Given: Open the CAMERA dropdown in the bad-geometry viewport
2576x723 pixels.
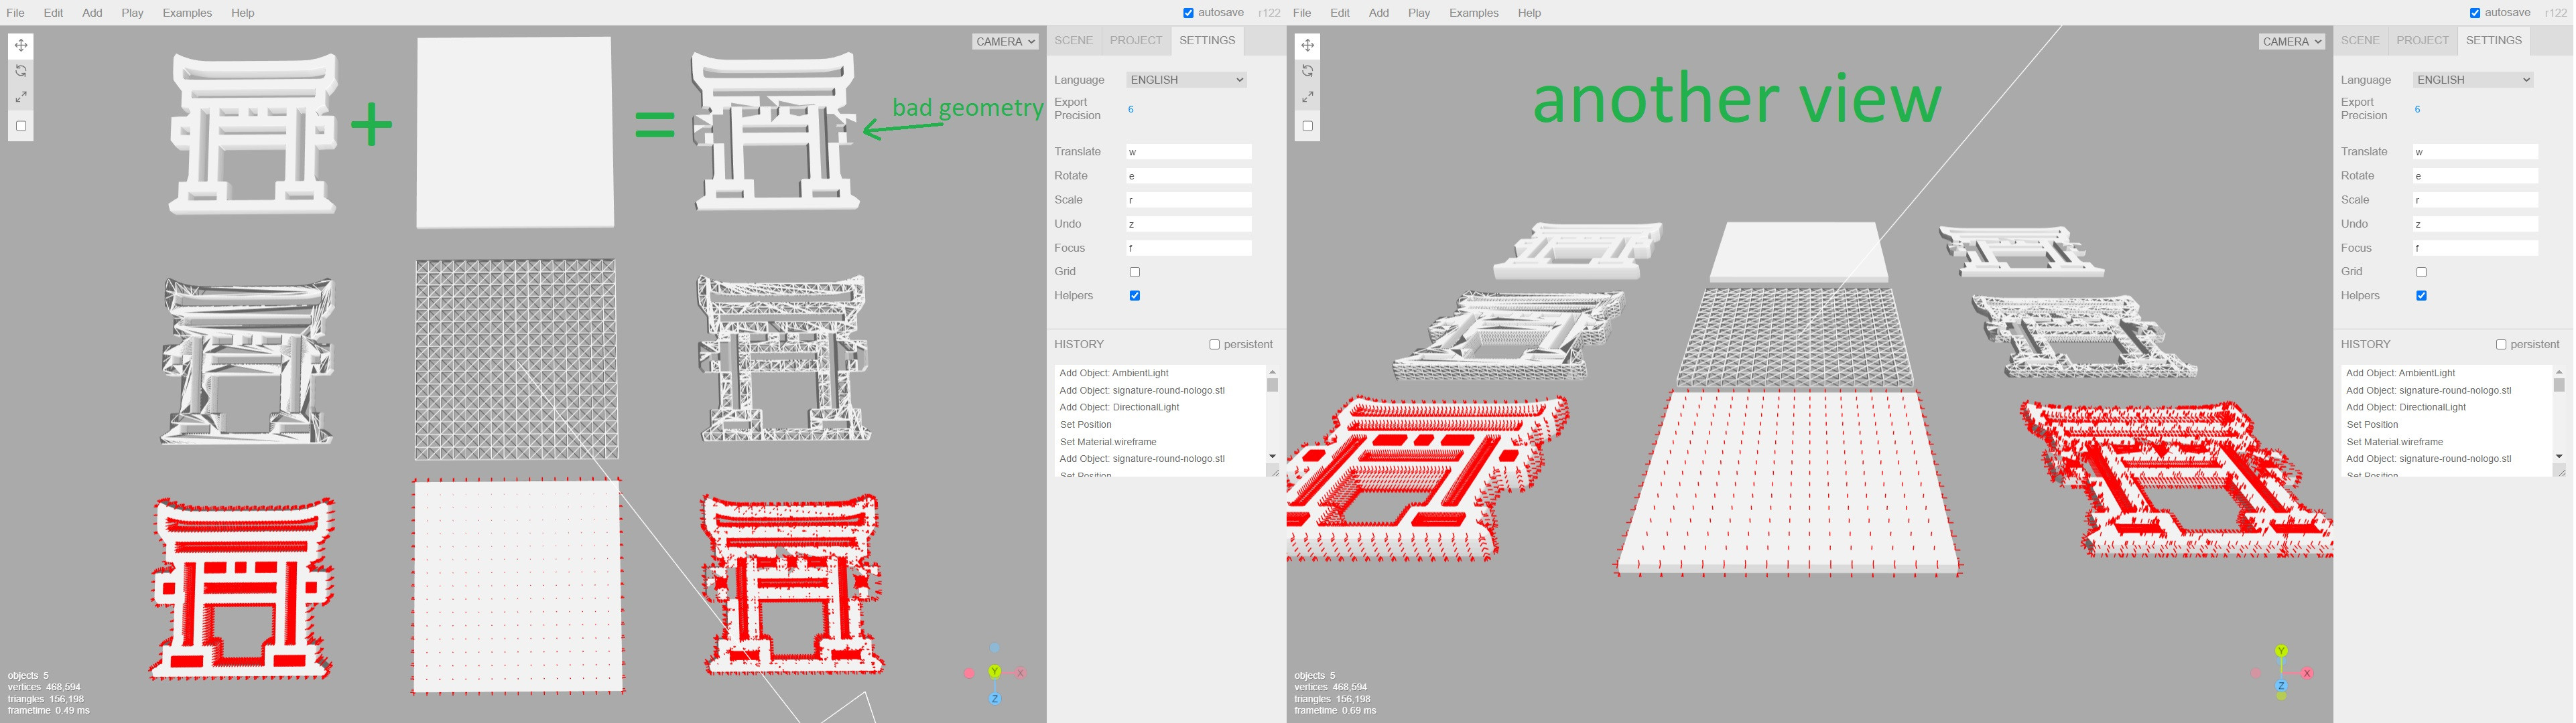Looking at the screenshot, I should tap(1005, 41).
